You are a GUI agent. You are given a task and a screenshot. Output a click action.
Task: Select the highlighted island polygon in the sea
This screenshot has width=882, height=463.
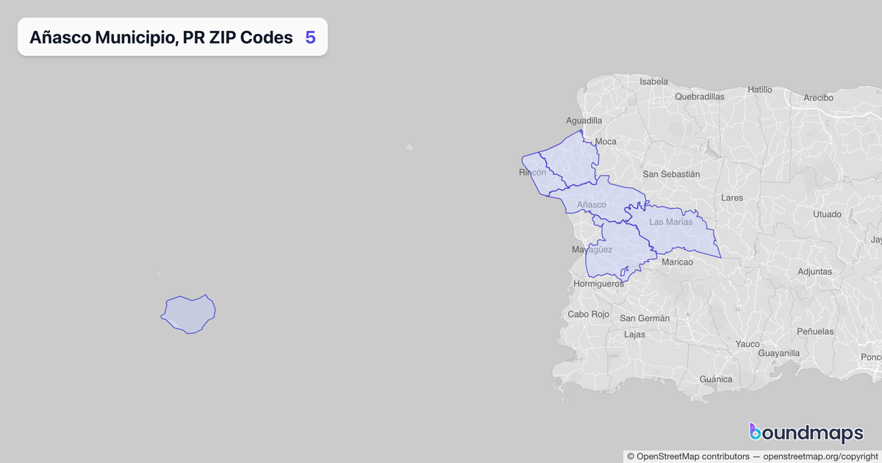[189, 315]
